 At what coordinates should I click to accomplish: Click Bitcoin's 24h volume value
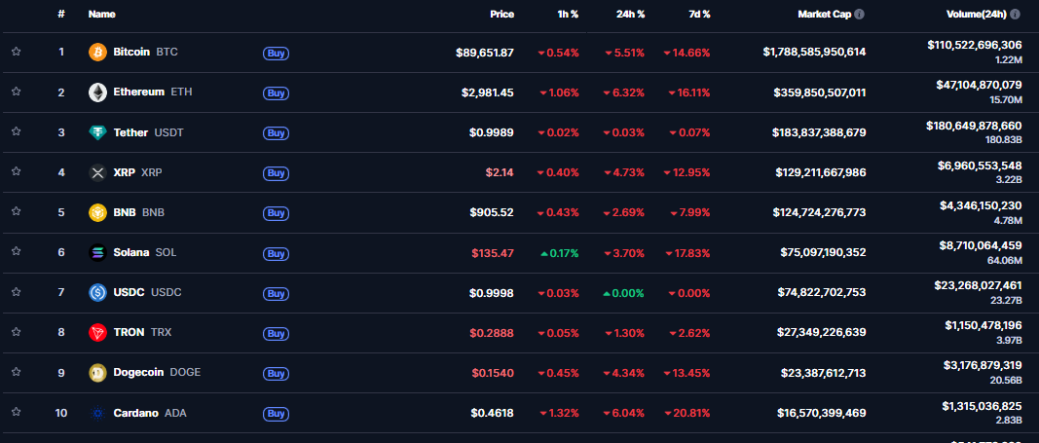[x=975, y=45]
